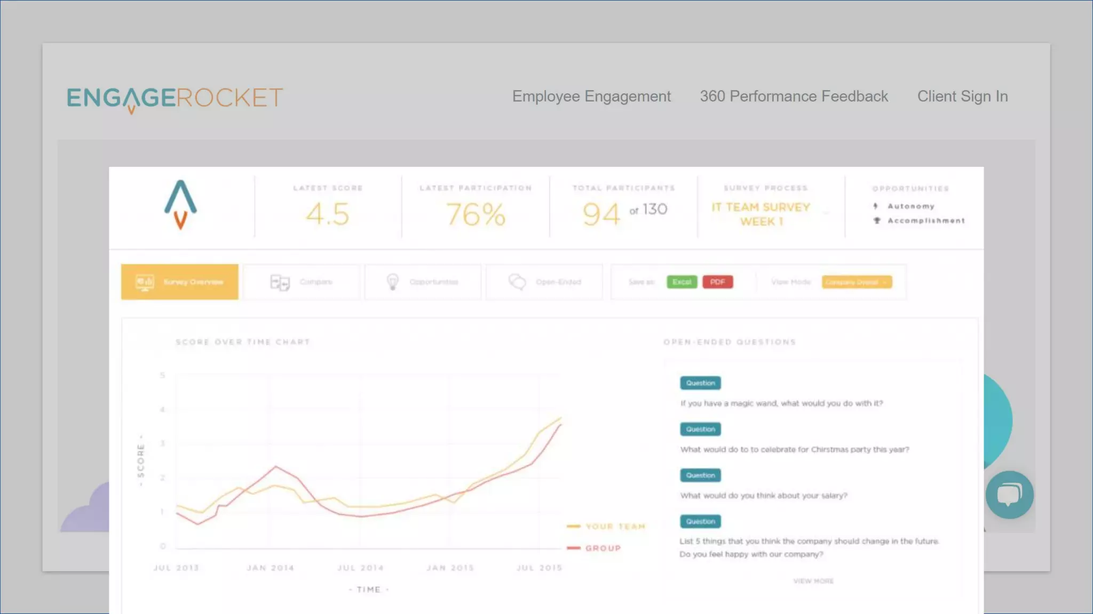Click the Opportunities lightbulb icon
This screenshot has width=1093, height=614.
click(392, 282)
